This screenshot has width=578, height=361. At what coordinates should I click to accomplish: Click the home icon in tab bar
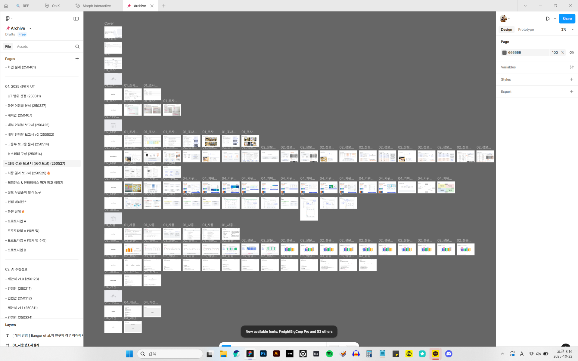[6, 6]
